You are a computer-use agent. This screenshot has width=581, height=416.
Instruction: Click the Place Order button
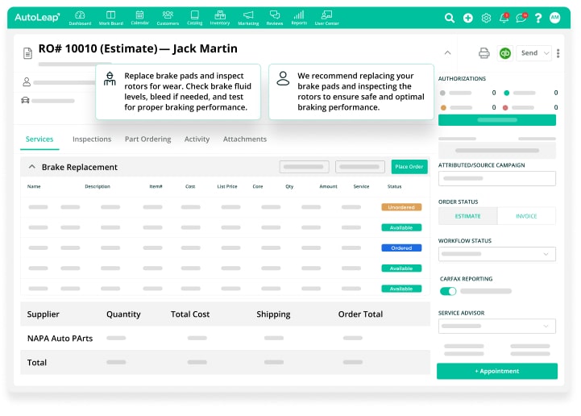409,167
